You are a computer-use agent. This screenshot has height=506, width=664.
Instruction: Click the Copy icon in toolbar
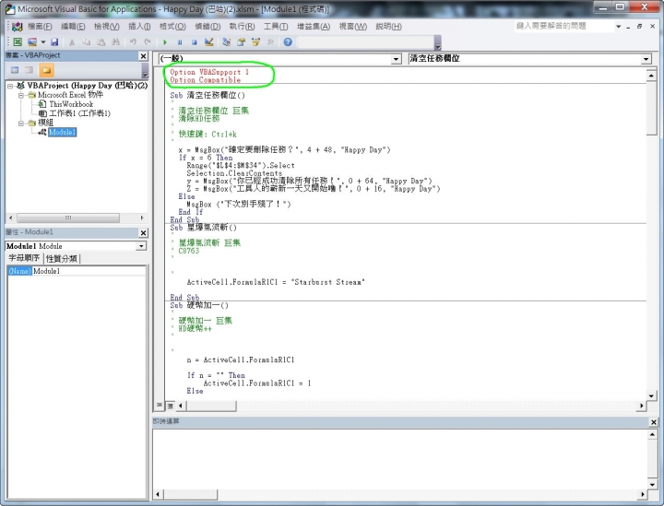[x=86, y=41]
